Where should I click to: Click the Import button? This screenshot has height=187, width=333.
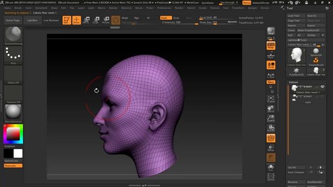[296, 25]
